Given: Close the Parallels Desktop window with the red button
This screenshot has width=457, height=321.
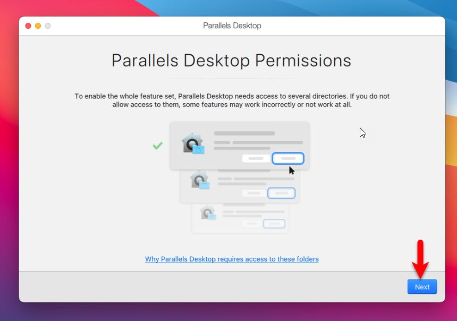Looking at the screenshot, I should (x=28, y=26).
